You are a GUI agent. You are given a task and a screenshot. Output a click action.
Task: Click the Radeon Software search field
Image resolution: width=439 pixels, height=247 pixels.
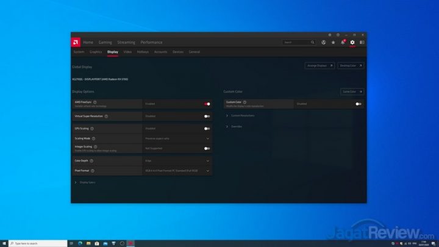click(296, 42)
